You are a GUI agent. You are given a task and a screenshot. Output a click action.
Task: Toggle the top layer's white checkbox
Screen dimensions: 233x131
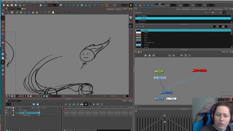[13, 111]
